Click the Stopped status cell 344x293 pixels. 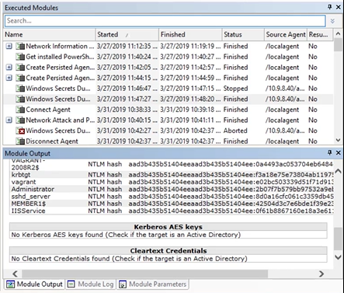(x=235, y=89)
